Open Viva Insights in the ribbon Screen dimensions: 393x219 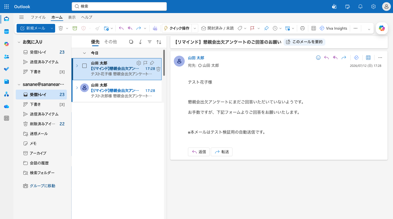point(334,28)
